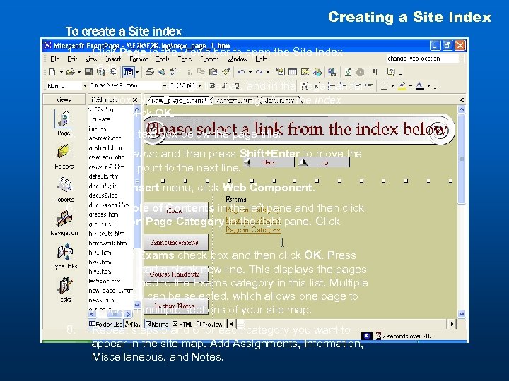The image size is (509, 381).
Task: Toggle Bold formatting button
Action: pos(212,86)
